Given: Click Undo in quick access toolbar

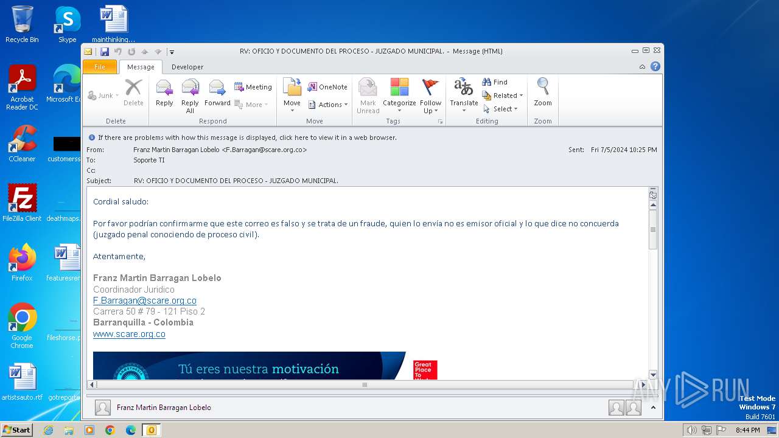Looking at the screenshot, I should [118, 52].
